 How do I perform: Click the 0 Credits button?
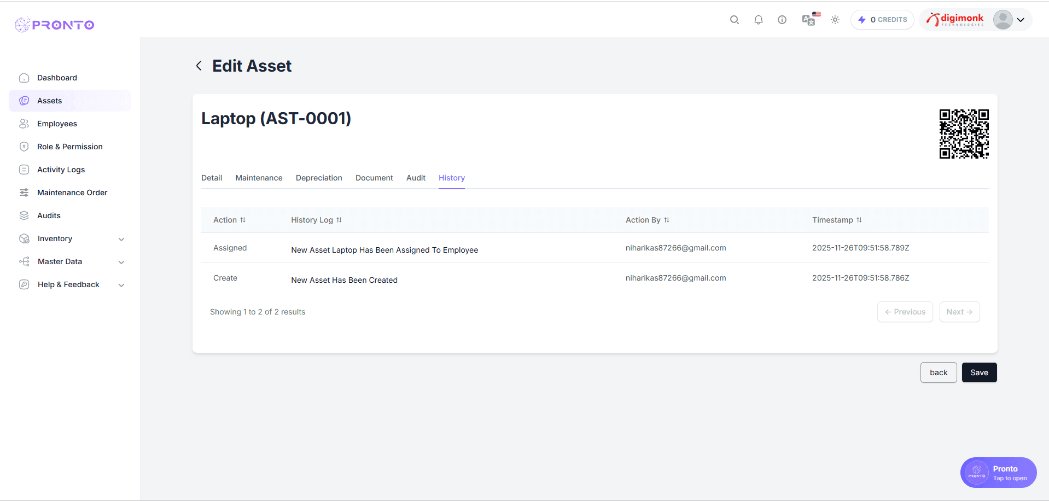coord(882,20)
